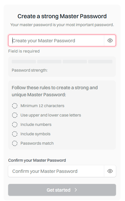The height and width of the screenshot is (201, 125).
Task: Click the second password strength bar segment
Action: 49,62
